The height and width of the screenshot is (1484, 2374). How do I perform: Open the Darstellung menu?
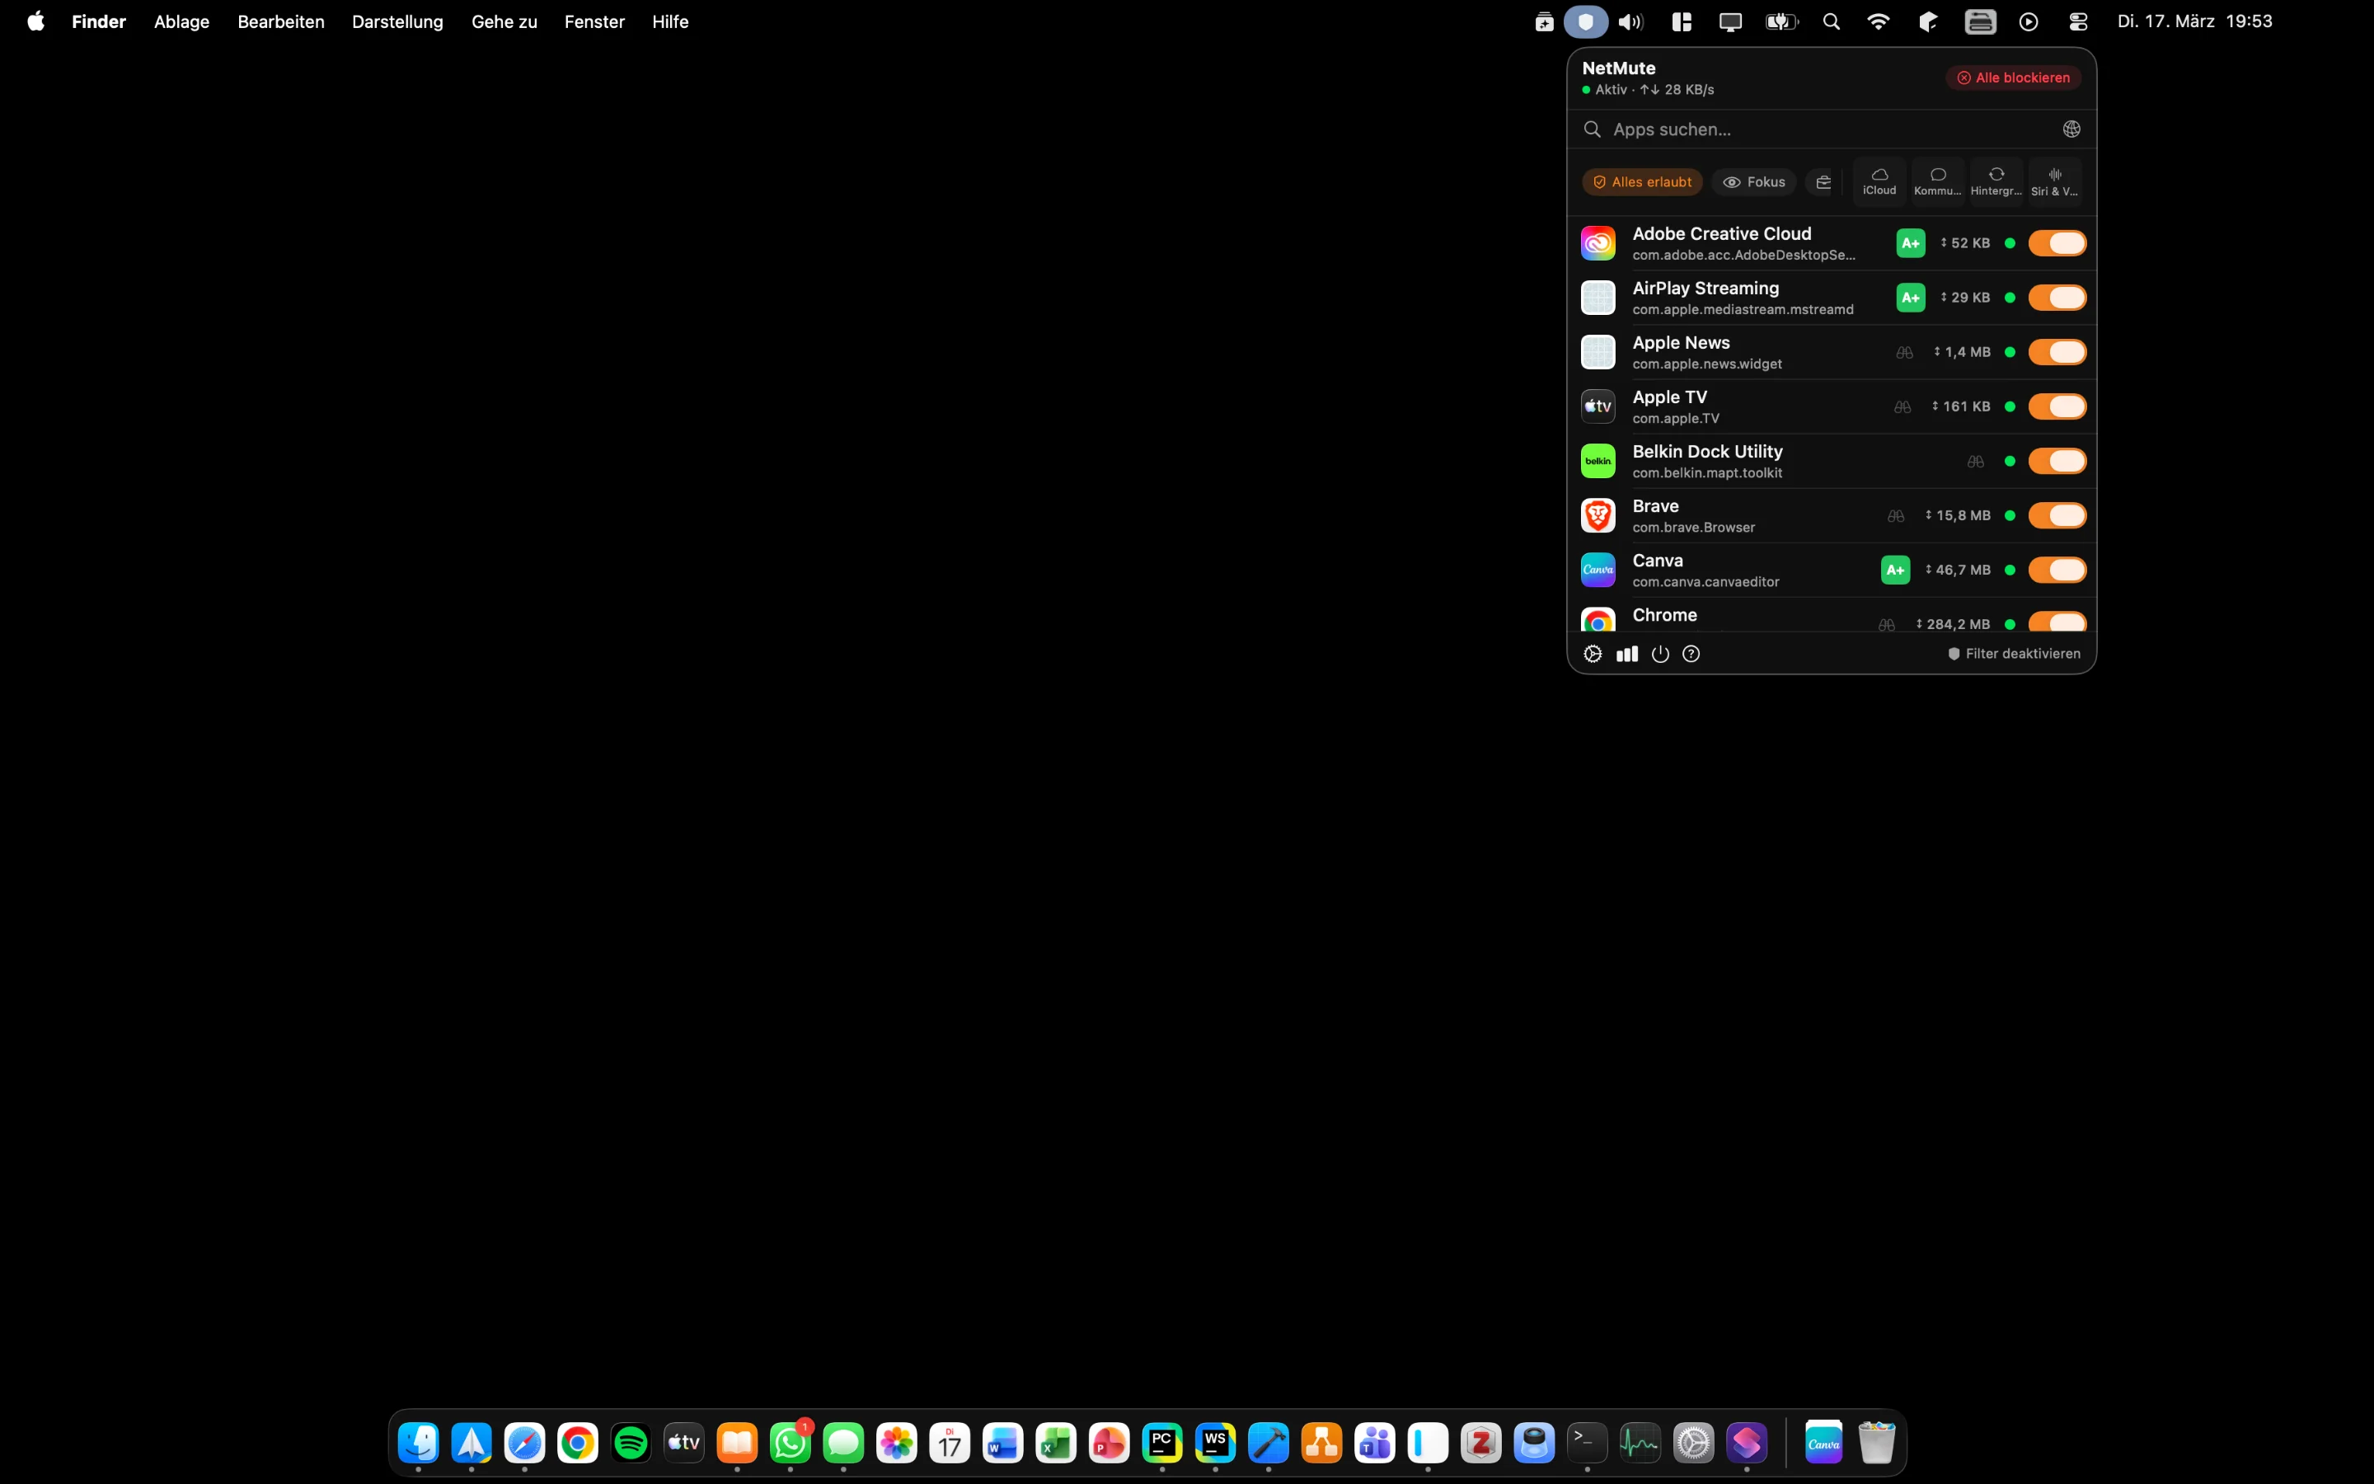[x=396, y=21]
